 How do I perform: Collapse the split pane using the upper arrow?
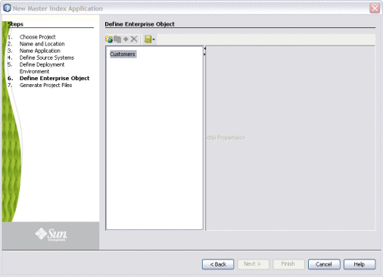[x=205, y=48]
